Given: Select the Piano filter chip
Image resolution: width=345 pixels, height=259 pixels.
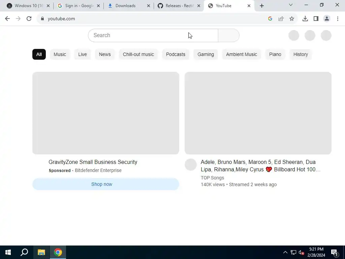Looking at the screenshot, I should click(275, 54).
